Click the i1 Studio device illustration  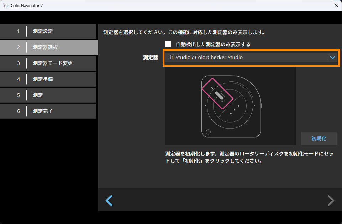pyautogui.click(x=230, y=106)
